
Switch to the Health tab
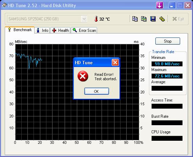pyautogui.click(x=60, y=30)
